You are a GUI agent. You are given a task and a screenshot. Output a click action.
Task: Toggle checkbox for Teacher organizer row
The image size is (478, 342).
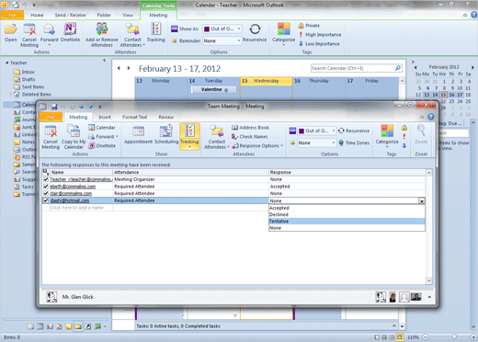(46, 179)
